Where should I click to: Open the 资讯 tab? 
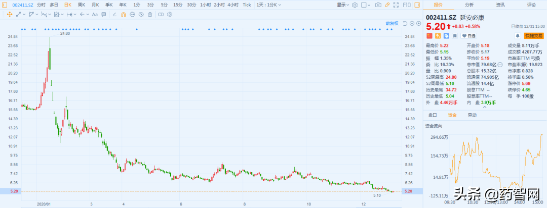(x=500, y=5)
